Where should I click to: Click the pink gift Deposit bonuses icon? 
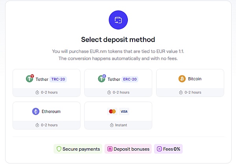click(x=110, y=149)
